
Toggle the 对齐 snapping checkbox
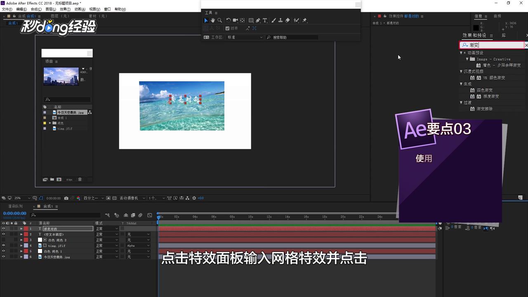click(x=227, y=28)
